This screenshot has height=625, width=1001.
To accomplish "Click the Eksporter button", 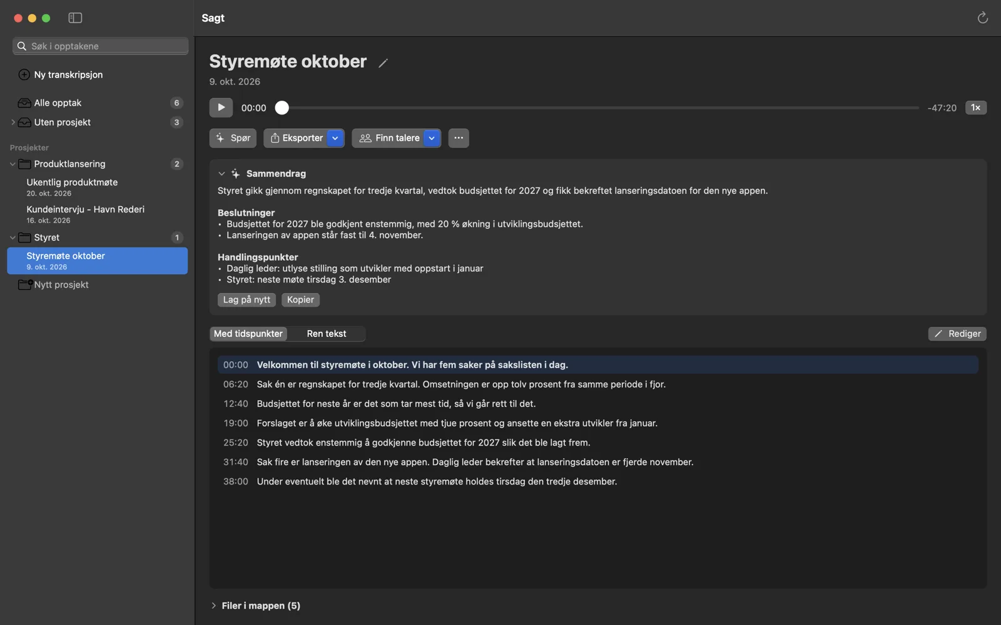I will pos(297,138).
